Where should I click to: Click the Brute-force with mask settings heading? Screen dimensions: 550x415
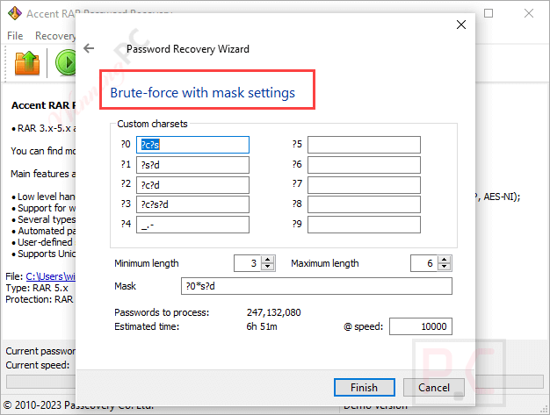coord(202,93)
